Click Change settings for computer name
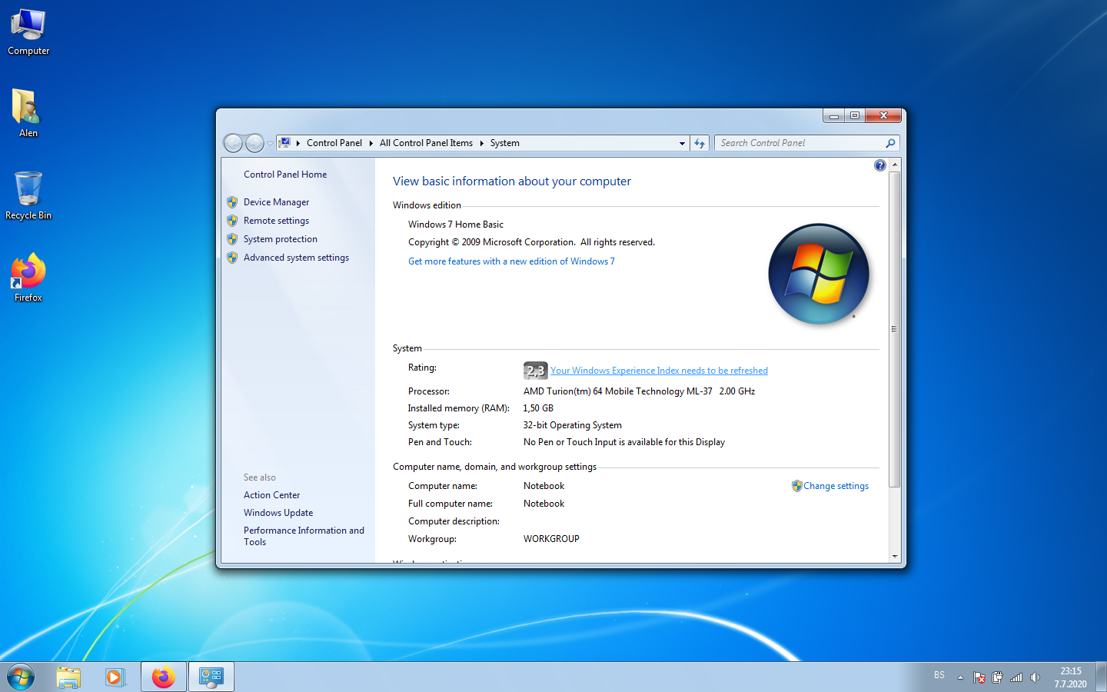 pyautogui.click(x=836, y=486)
